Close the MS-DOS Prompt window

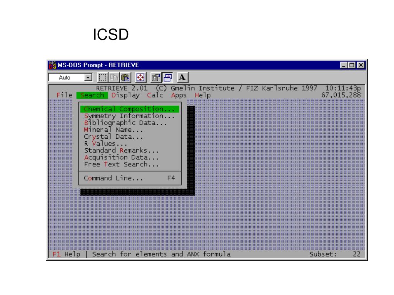coord(361,65)
